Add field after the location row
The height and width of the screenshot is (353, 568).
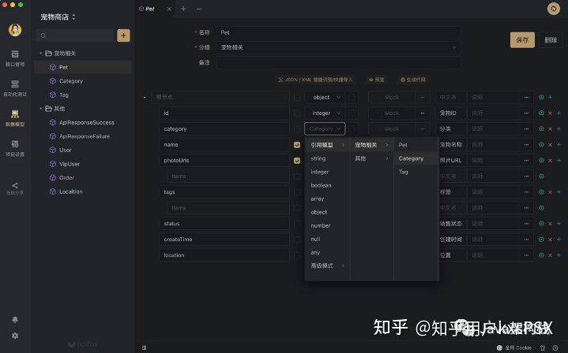tap(559, 255)
